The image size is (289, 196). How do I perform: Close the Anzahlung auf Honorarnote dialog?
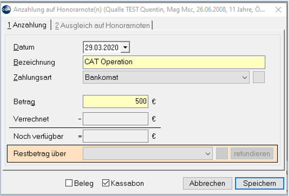(278, 10)
